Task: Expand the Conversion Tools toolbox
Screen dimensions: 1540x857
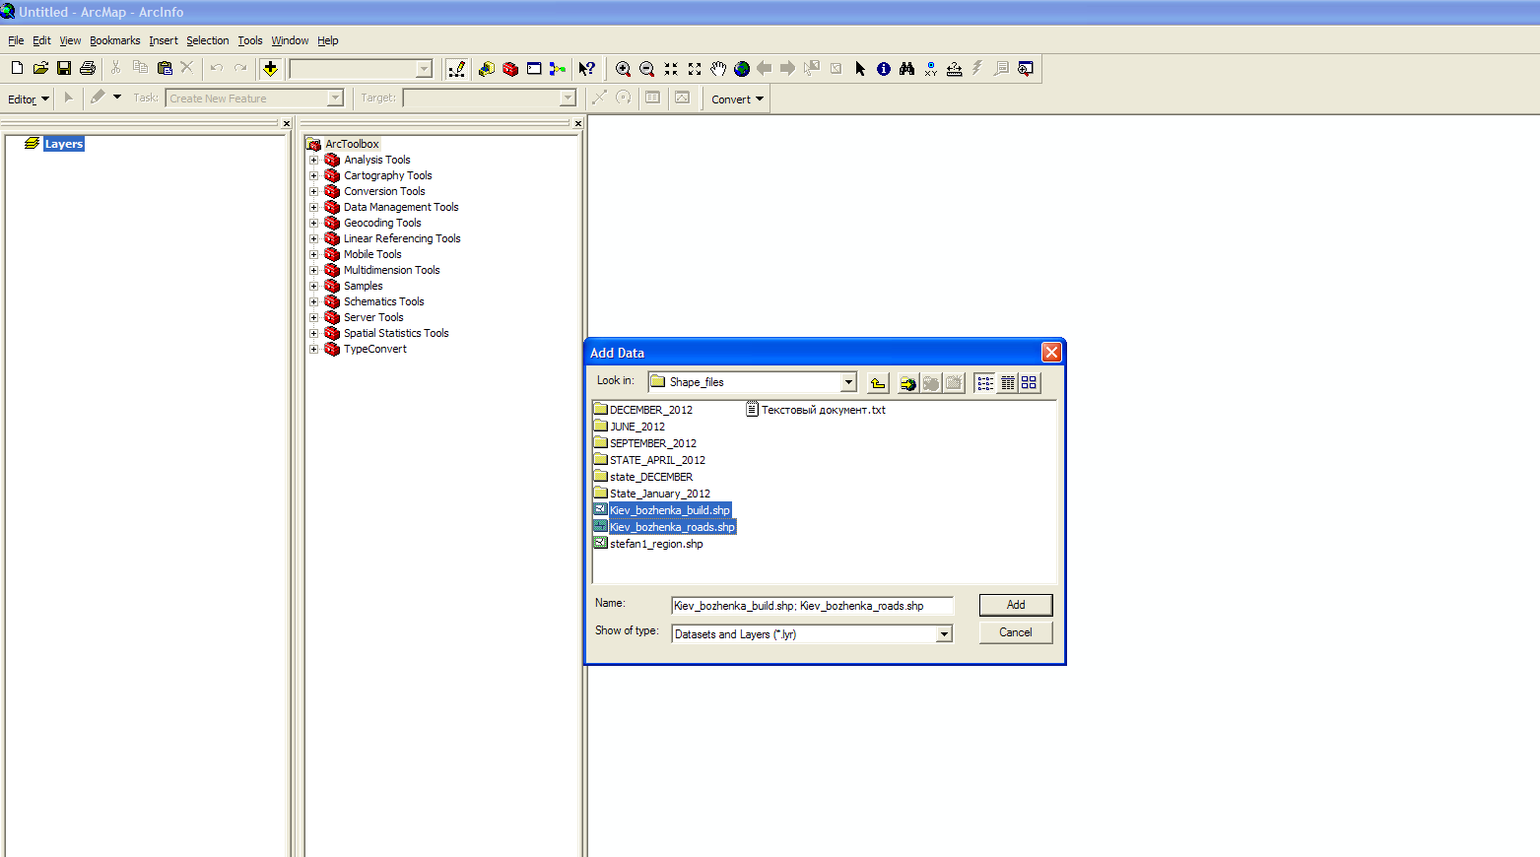Action: tap(314, 191)
